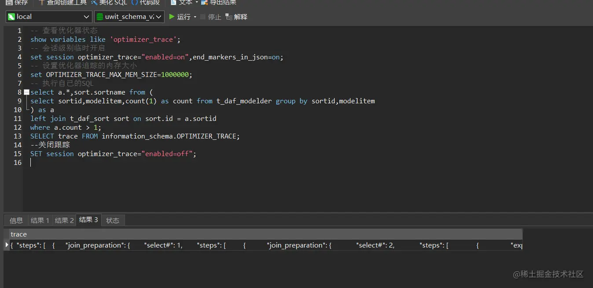Click the 'show variables like' statement line
593x288 pixels.
pos(106,40)
